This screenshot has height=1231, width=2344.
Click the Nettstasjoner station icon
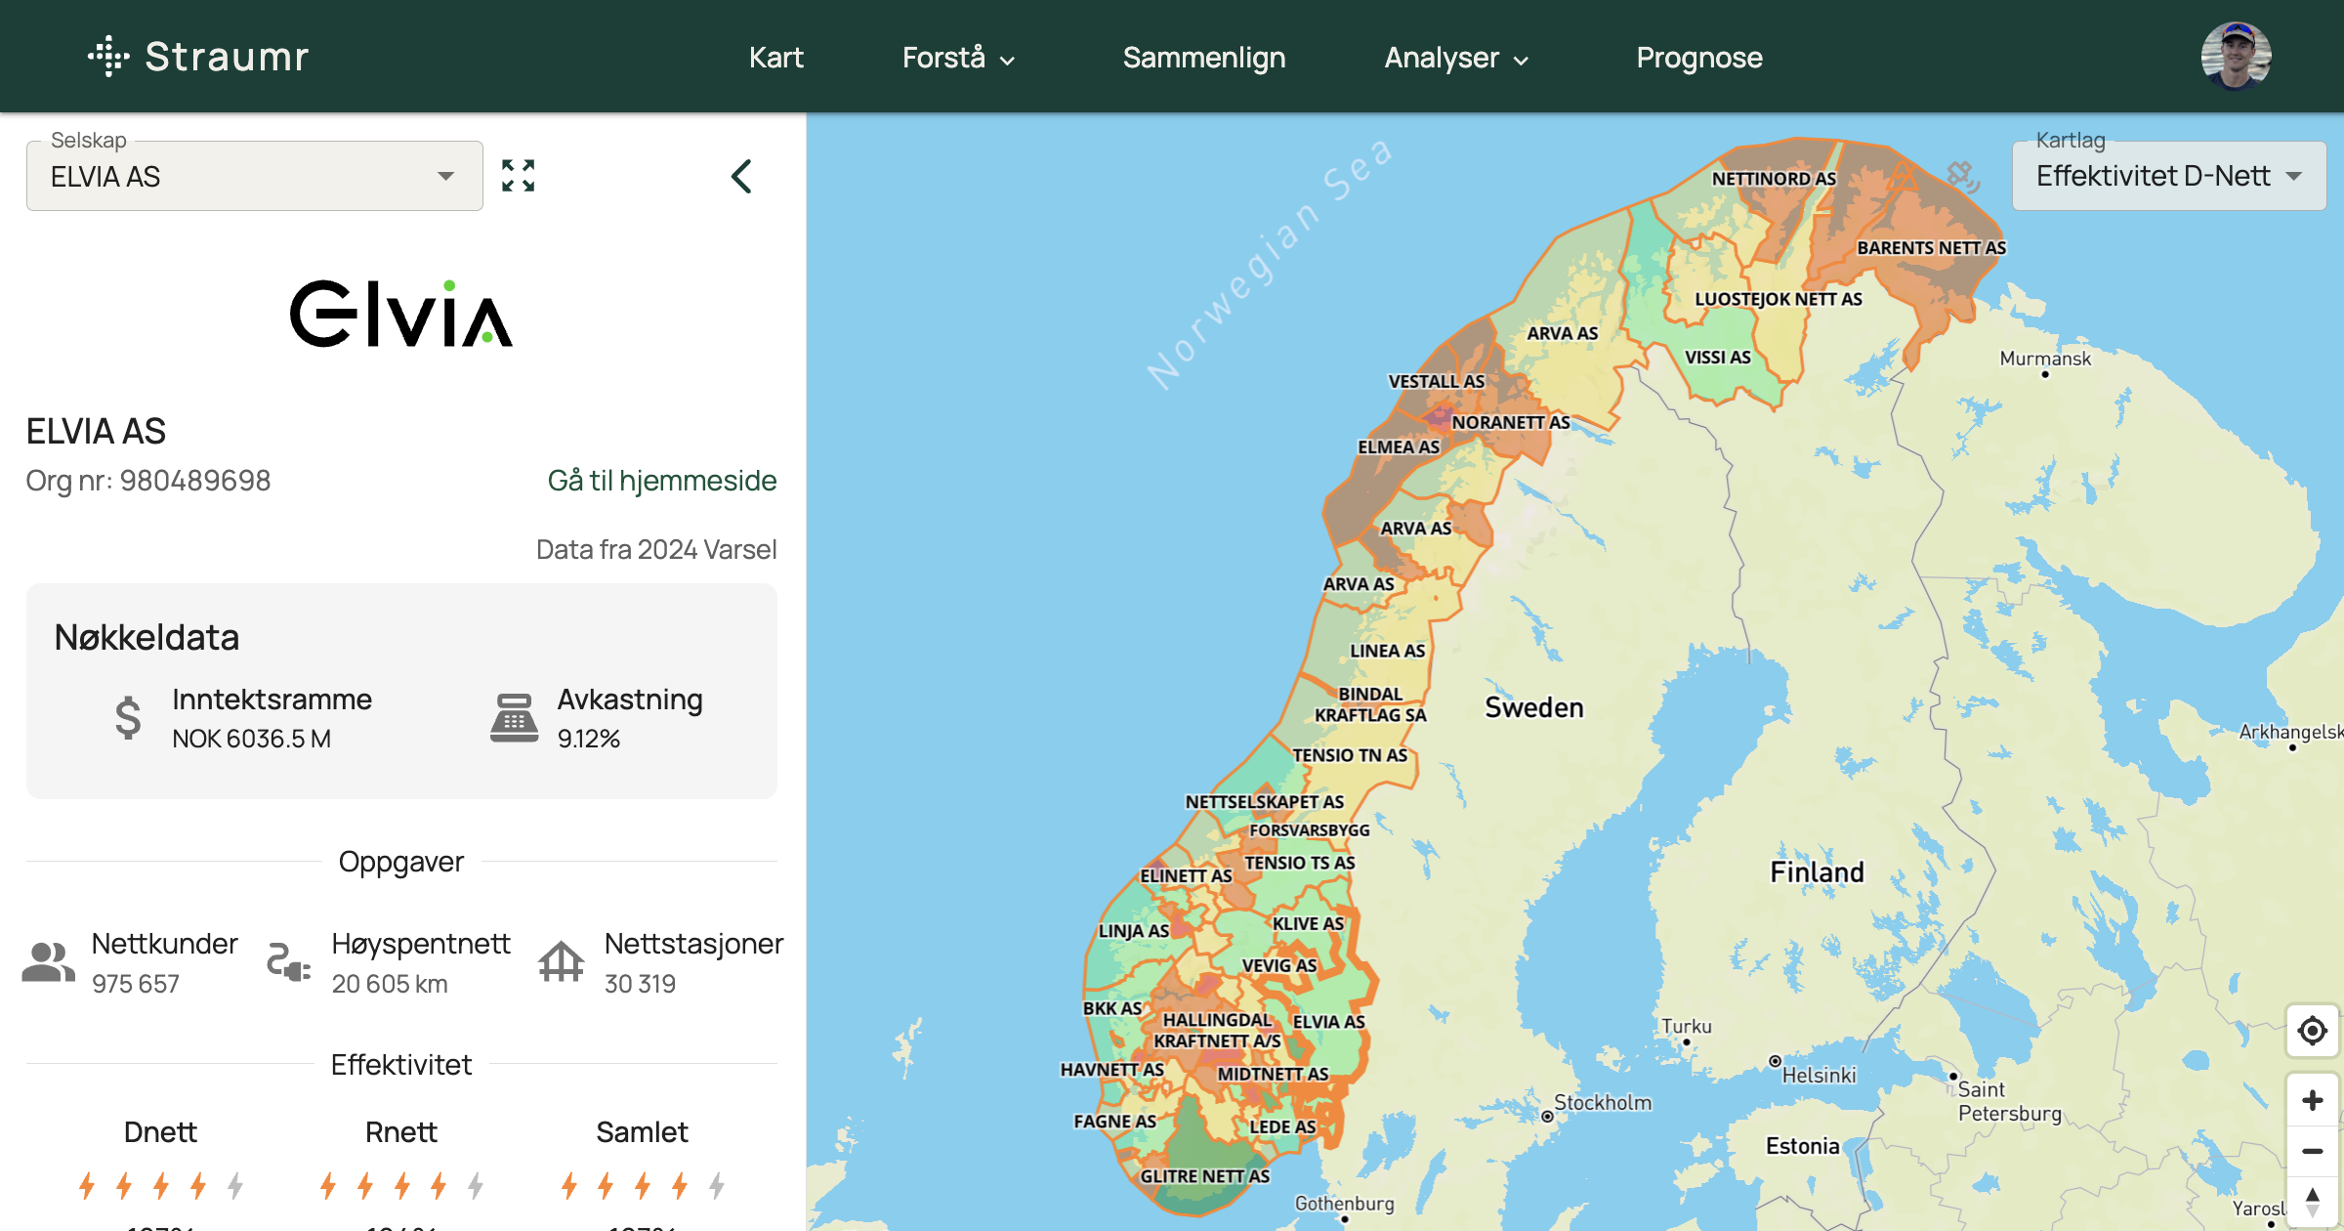click(x=561, y=962)
